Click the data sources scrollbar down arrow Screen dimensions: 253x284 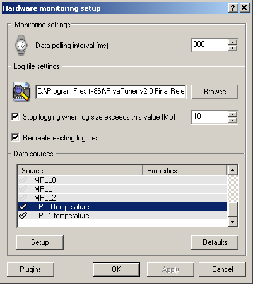coord(233,221)
